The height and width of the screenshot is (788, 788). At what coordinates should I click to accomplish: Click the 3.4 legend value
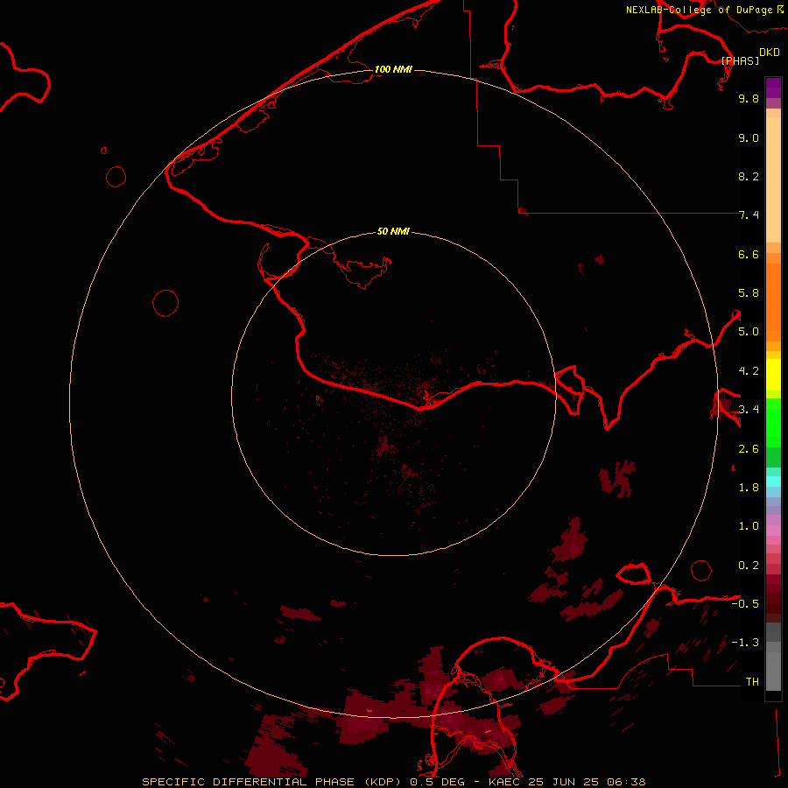[749, 410]
